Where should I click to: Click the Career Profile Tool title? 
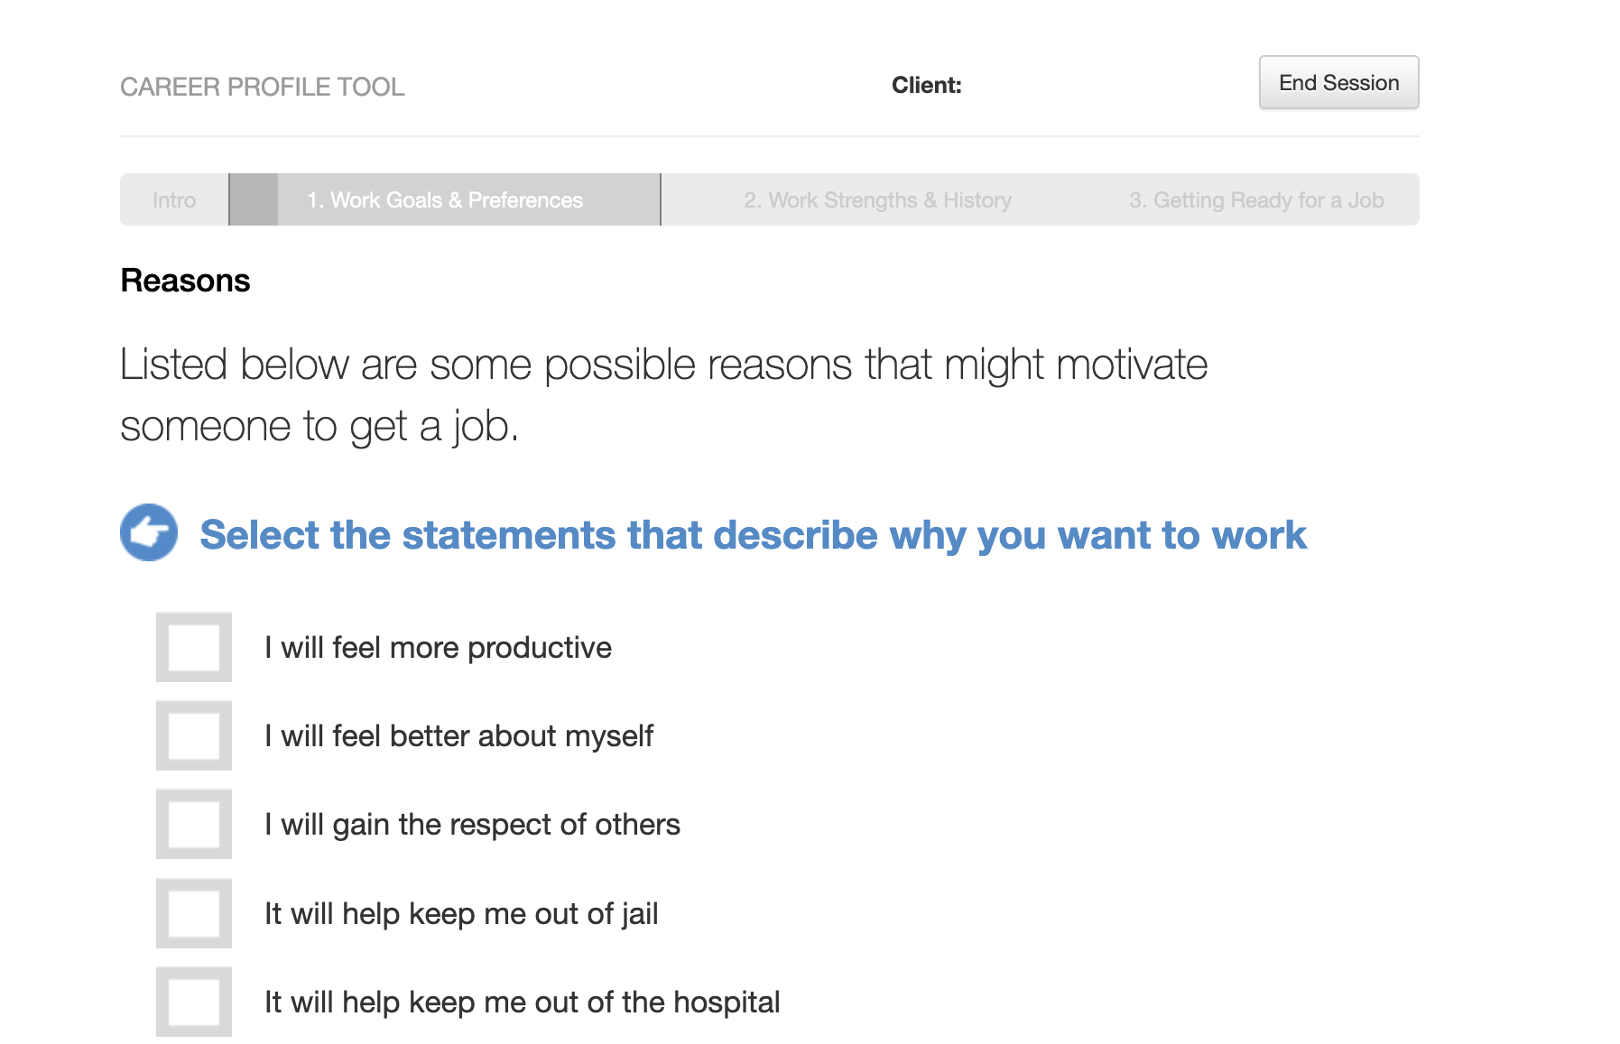point(262,87)
